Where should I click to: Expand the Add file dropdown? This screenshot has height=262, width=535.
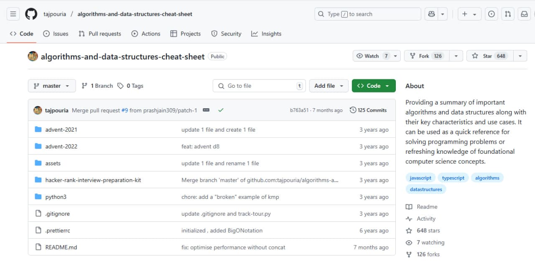click(x=329, y=86)
